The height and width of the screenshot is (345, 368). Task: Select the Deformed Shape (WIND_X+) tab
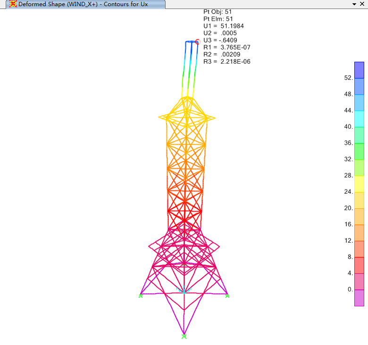(83, 4)
